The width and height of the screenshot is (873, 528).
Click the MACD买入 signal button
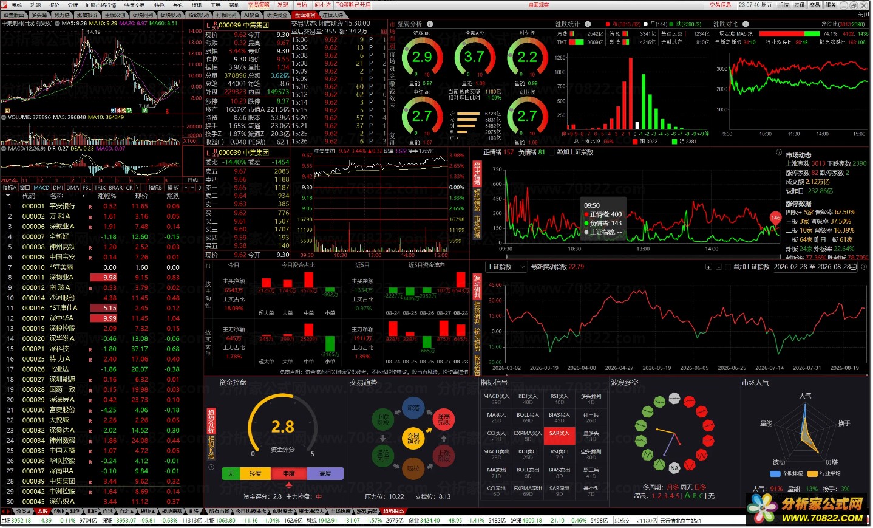coord(497,399)
